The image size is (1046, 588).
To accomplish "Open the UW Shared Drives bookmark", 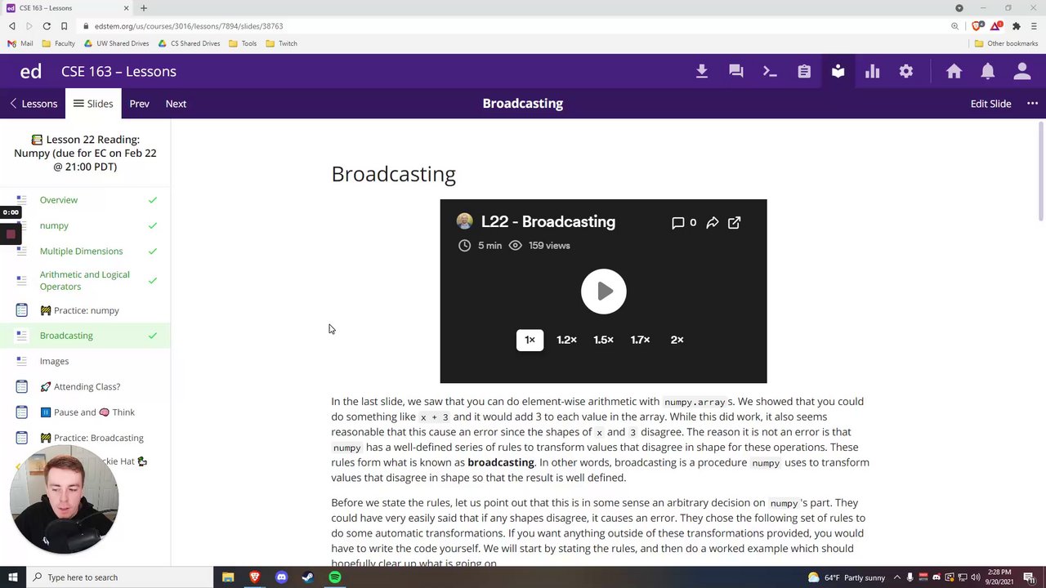I will (x=117, y=43).
